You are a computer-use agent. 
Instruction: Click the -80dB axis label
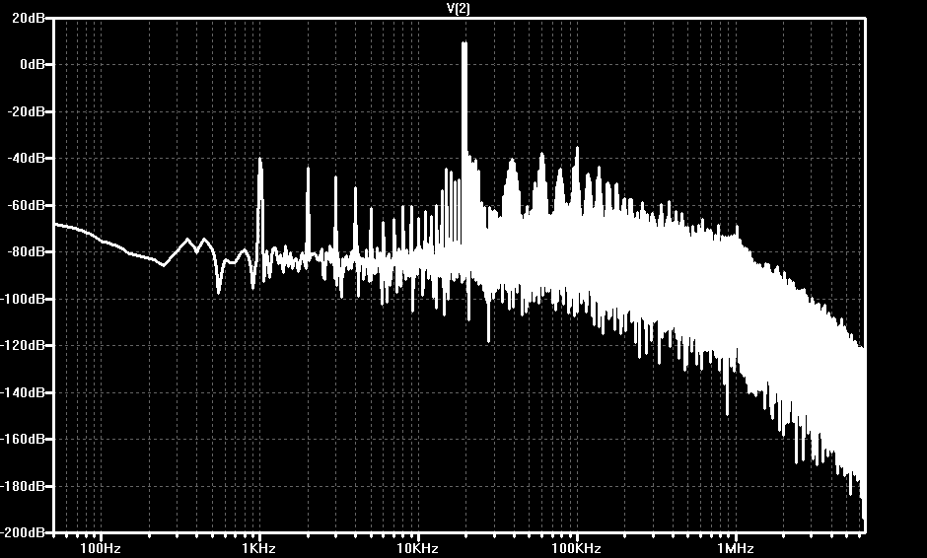(26, 251)
